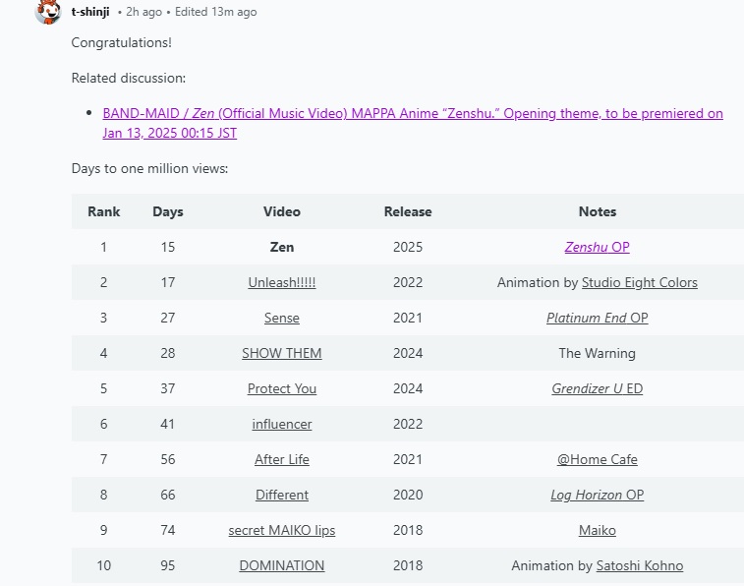Open the influencer video link
The image size is (744, 586).
click(282, 424)
